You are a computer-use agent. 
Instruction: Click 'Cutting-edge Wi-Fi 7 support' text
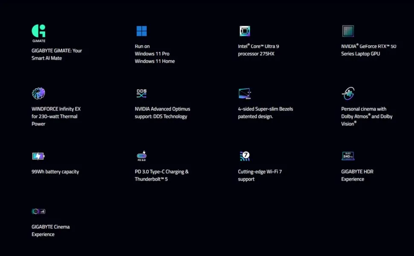(260, 175)
